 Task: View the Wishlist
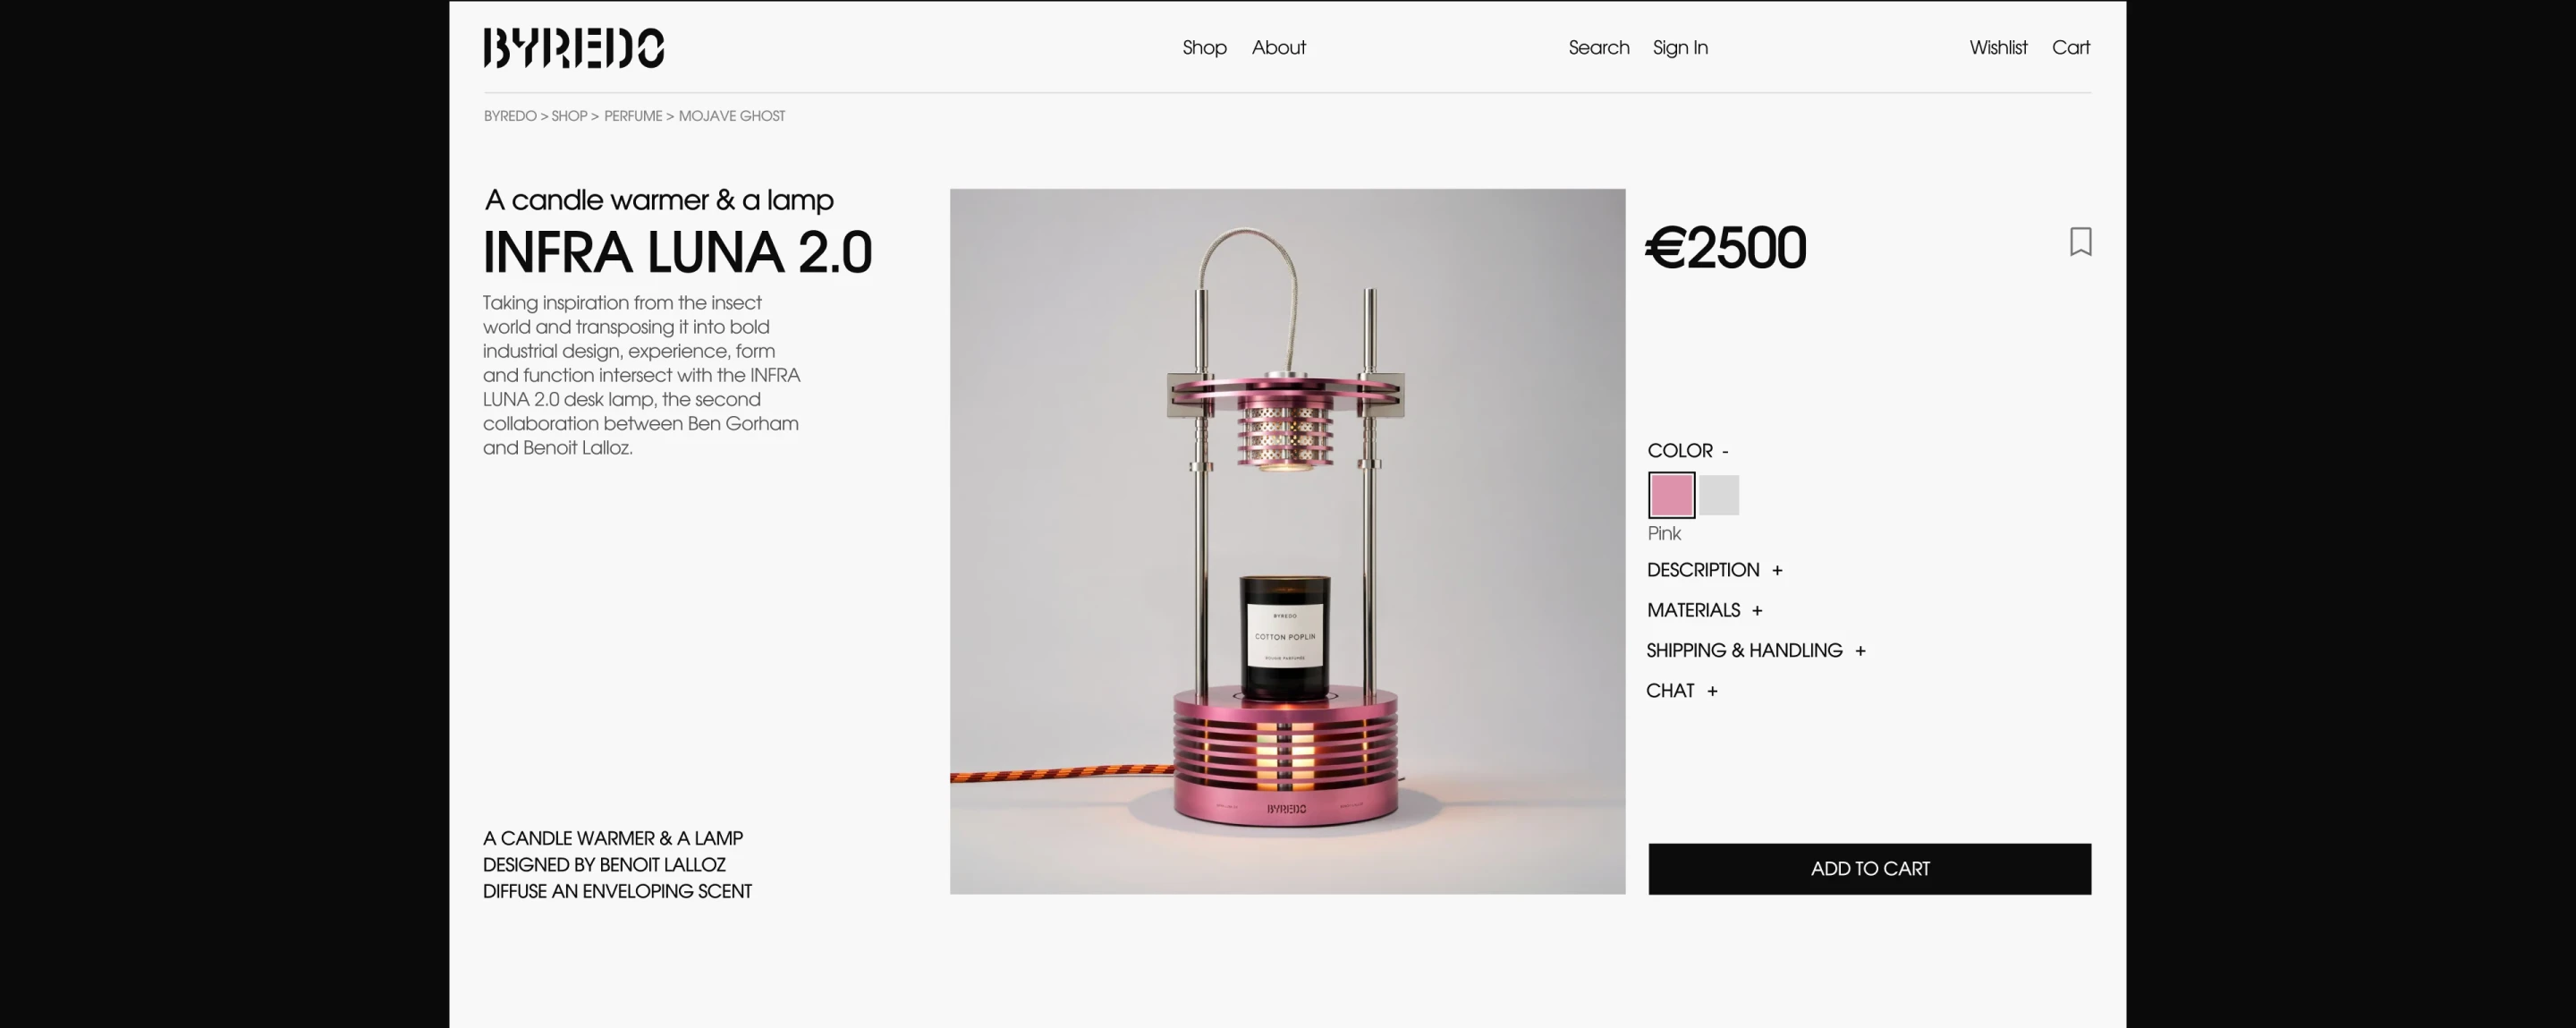(1998, 48)
